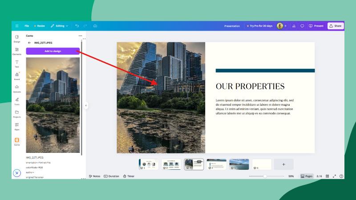356x200 pixels.
Task: Click the Present button
Action: (316, 26)
